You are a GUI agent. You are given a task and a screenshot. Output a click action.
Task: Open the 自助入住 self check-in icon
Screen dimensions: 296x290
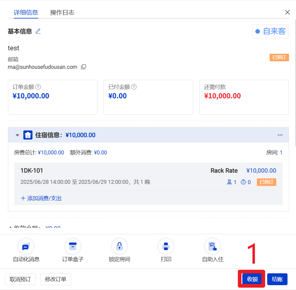pyautogui.click(x=213, y=246)
